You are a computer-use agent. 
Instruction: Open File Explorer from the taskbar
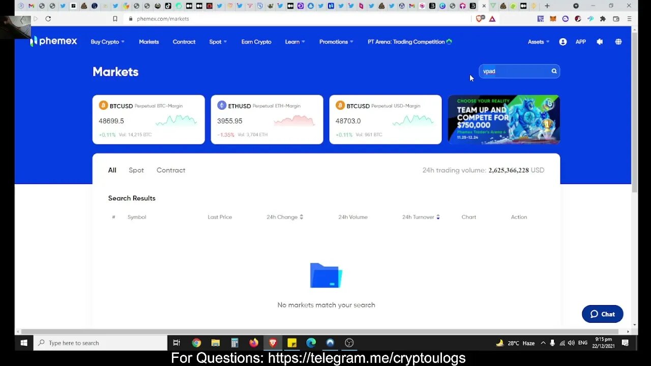216,343
